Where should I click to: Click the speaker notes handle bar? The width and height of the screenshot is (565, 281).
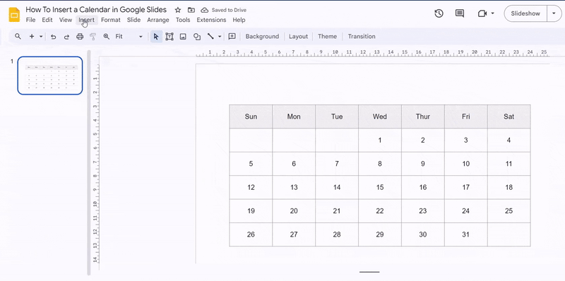[369, 272]
